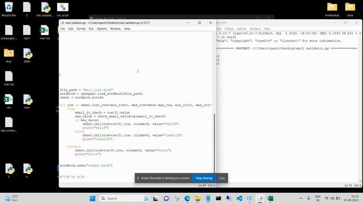Click the except: line in the editor

pos(74,147)
